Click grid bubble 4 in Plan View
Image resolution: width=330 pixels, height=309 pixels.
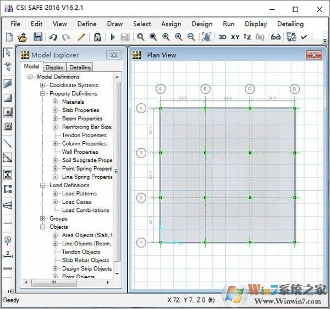coord(141,108)
